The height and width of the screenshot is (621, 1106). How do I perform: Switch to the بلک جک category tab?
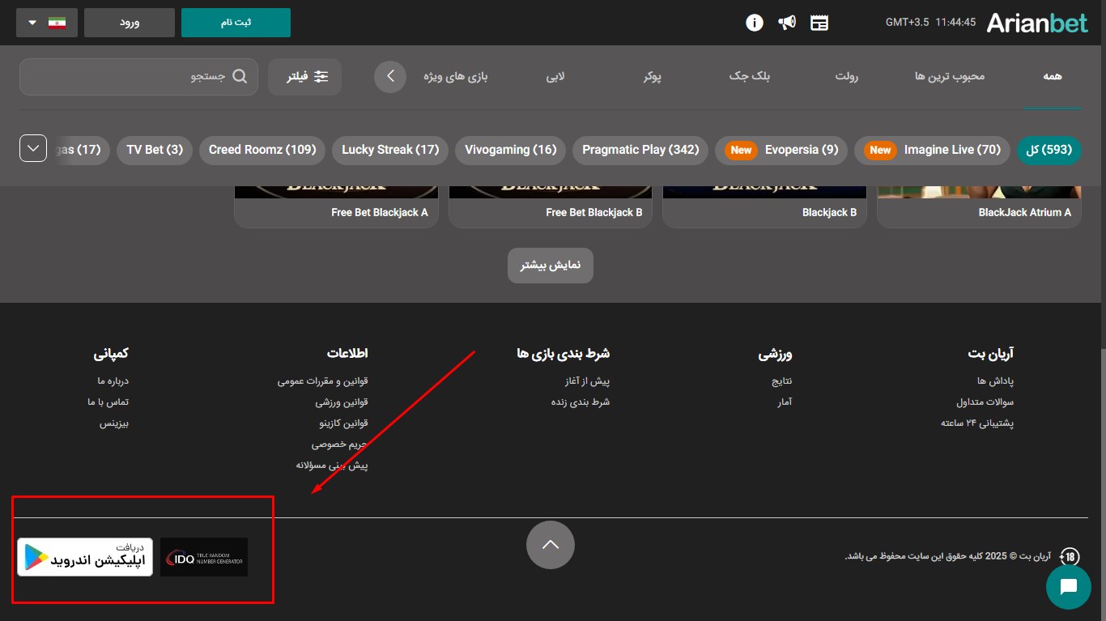749,75
